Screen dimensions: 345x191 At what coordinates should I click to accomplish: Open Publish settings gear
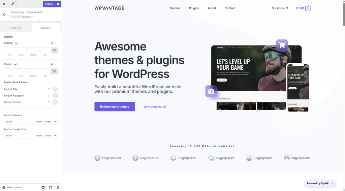pyautogui.click(x=58, y=4)
